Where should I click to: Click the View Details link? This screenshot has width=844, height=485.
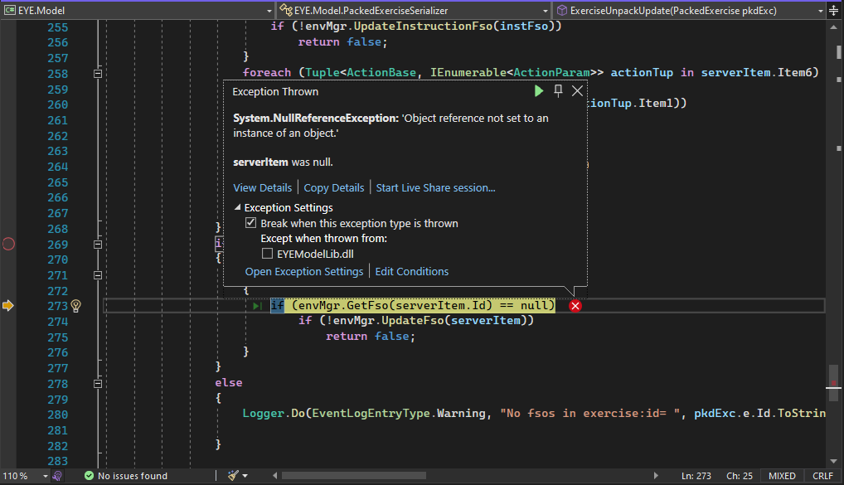pyautogui.click(x=262, y=188)
